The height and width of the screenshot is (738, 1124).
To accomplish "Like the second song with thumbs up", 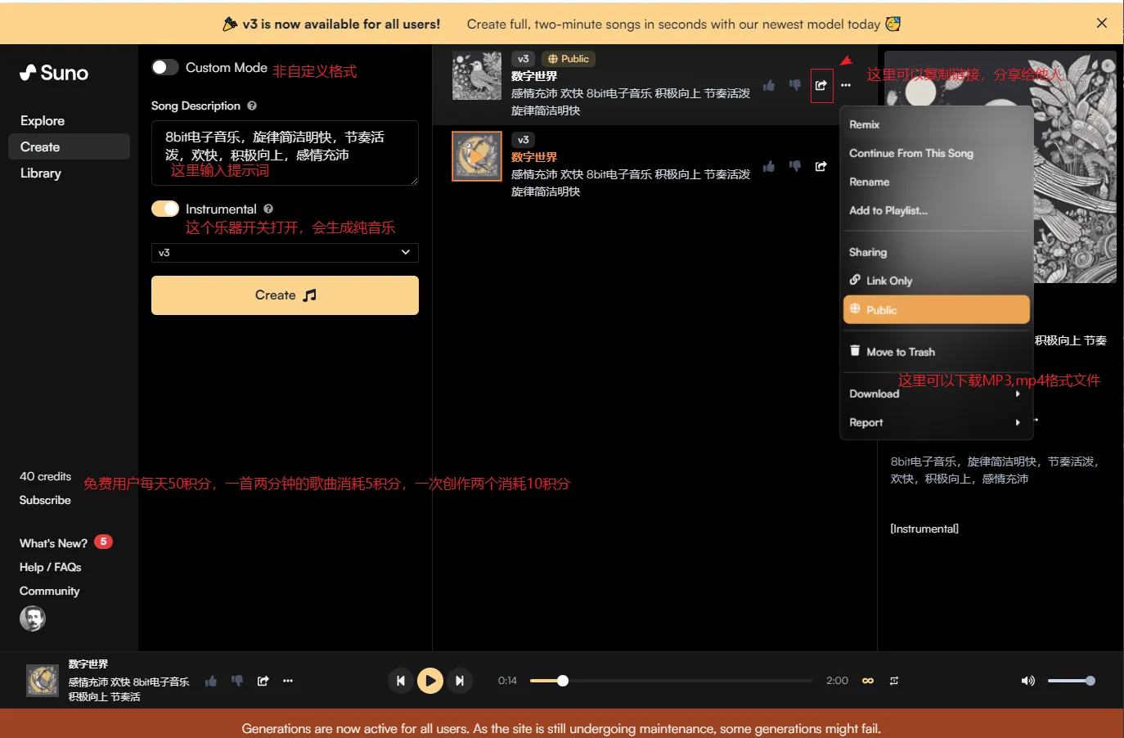I will pyautogui.click(x=769, y=167).
